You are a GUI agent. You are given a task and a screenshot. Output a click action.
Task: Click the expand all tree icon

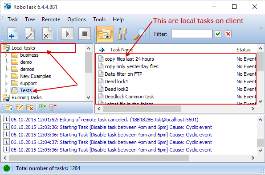(43, 108)
